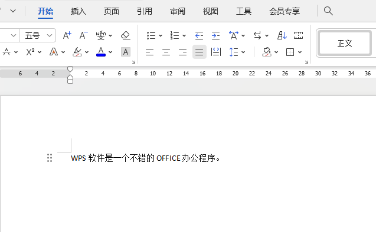This screenshot has height=232, width=376.
Task: Open the font name dropdown chevron
Action: click(14, 36)
